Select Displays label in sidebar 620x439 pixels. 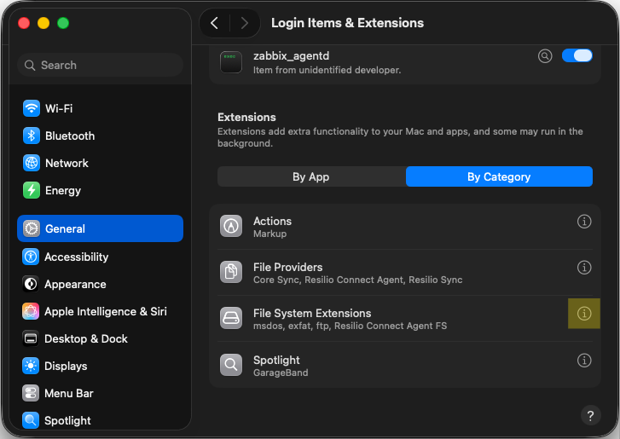[x=66, y=367]
